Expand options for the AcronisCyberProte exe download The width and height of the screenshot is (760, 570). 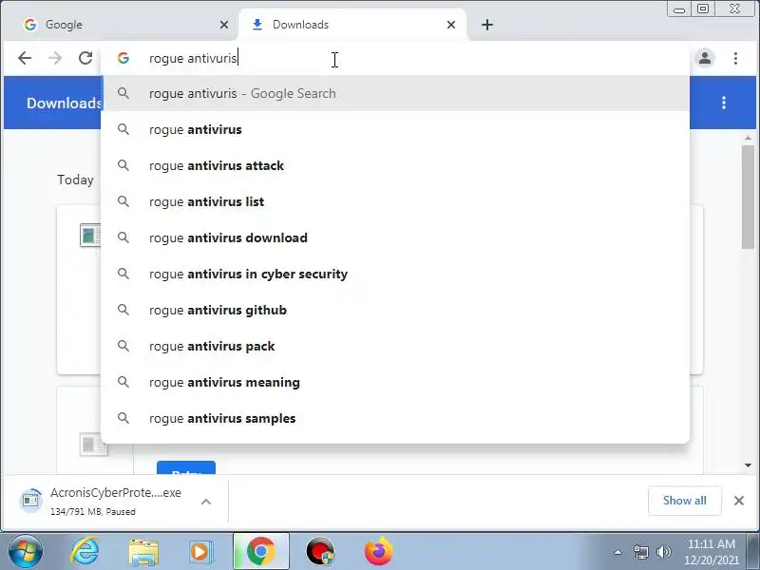point(206,502)
